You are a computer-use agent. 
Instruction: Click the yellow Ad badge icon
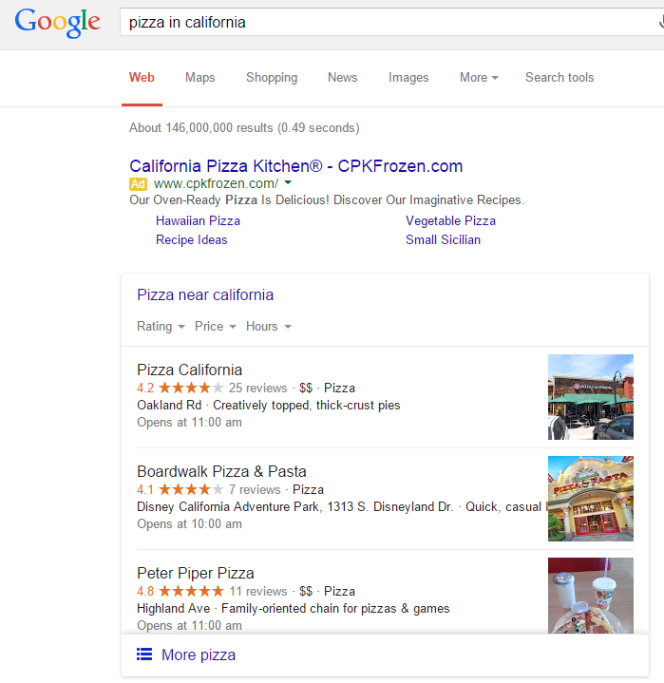[138, 184]
